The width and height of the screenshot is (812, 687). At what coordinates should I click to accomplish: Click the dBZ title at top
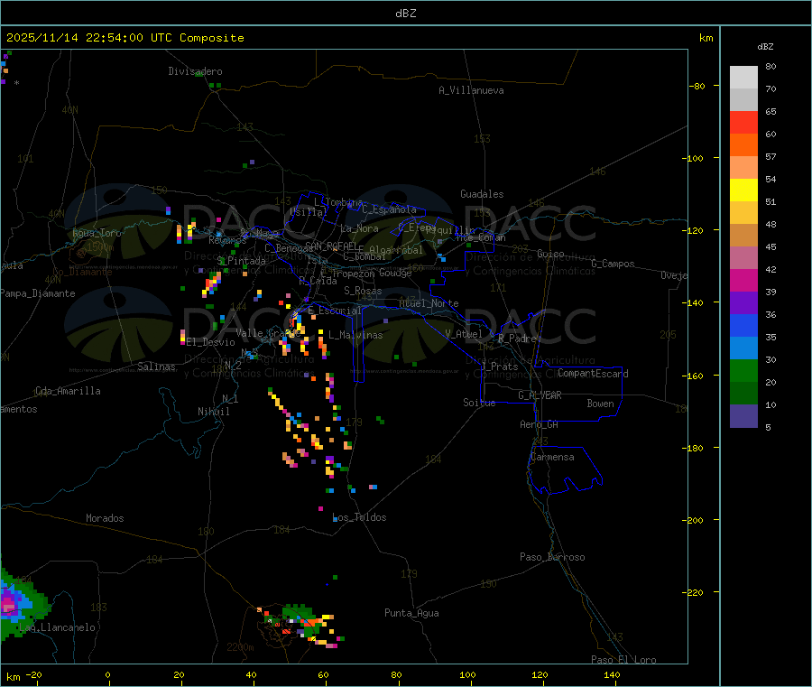pyautogui.click(x=405, y=14)
